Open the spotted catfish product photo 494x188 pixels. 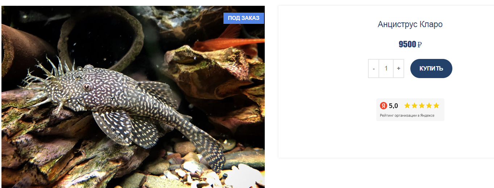pos(133,97)
